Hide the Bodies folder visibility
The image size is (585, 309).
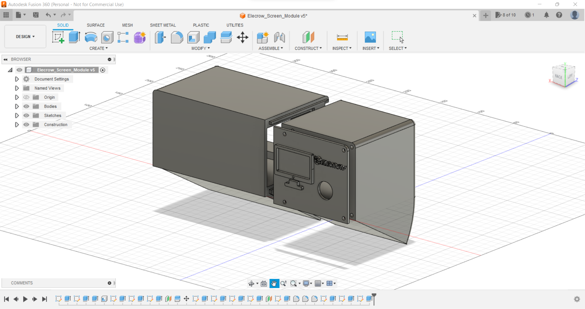[26, 106]
